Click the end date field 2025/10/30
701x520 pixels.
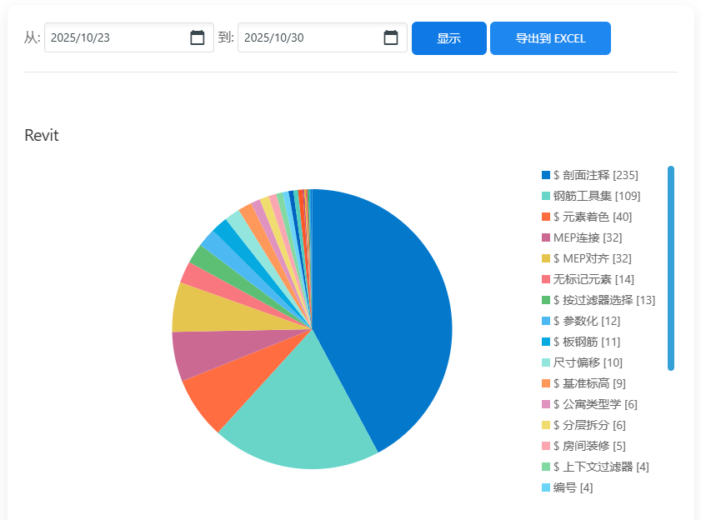pos(306,37)
